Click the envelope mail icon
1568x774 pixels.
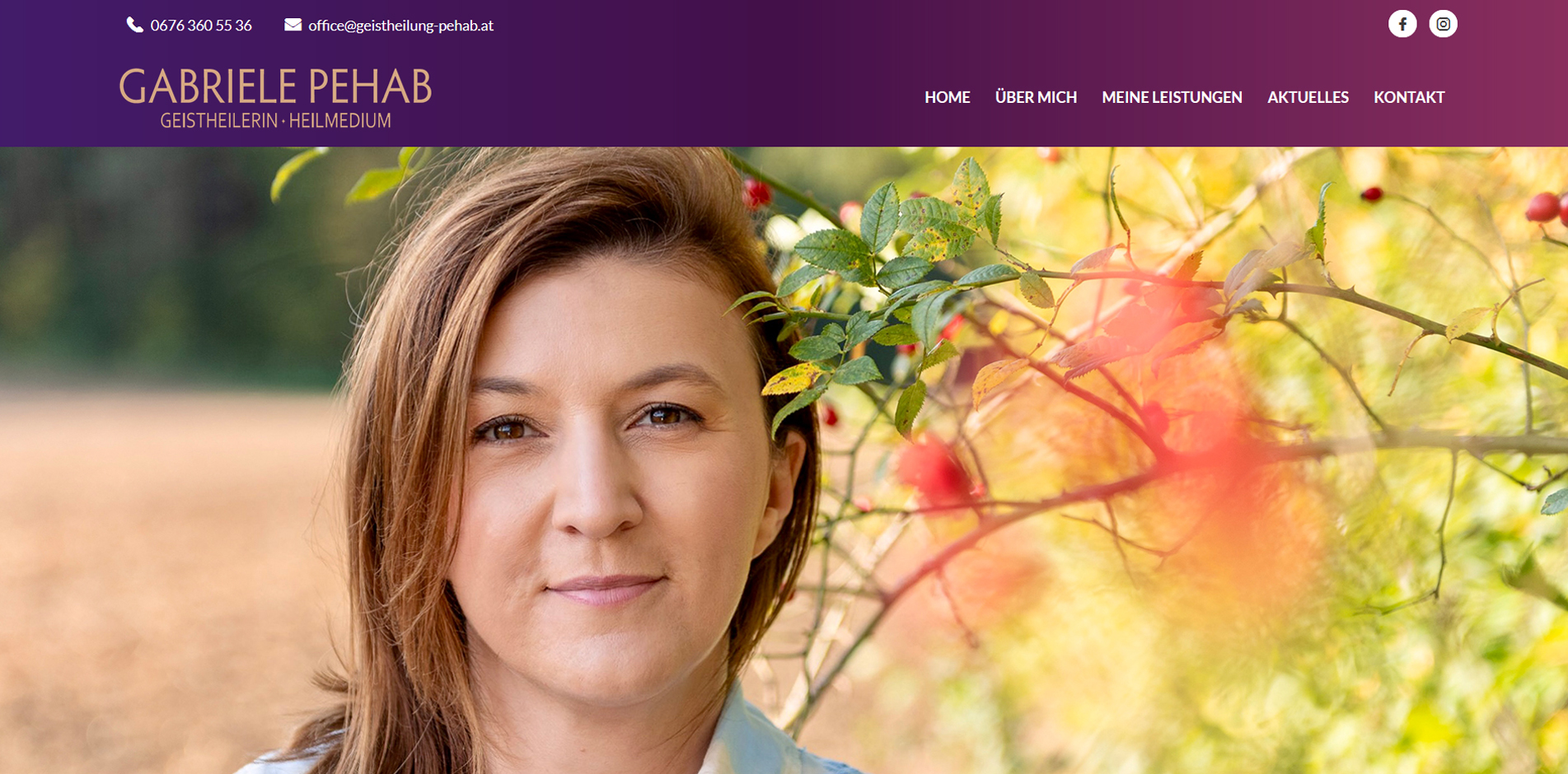click(x=293, y=25)
